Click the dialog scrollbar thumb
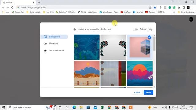This screenshot has height=110, width=196. (154, 44)
